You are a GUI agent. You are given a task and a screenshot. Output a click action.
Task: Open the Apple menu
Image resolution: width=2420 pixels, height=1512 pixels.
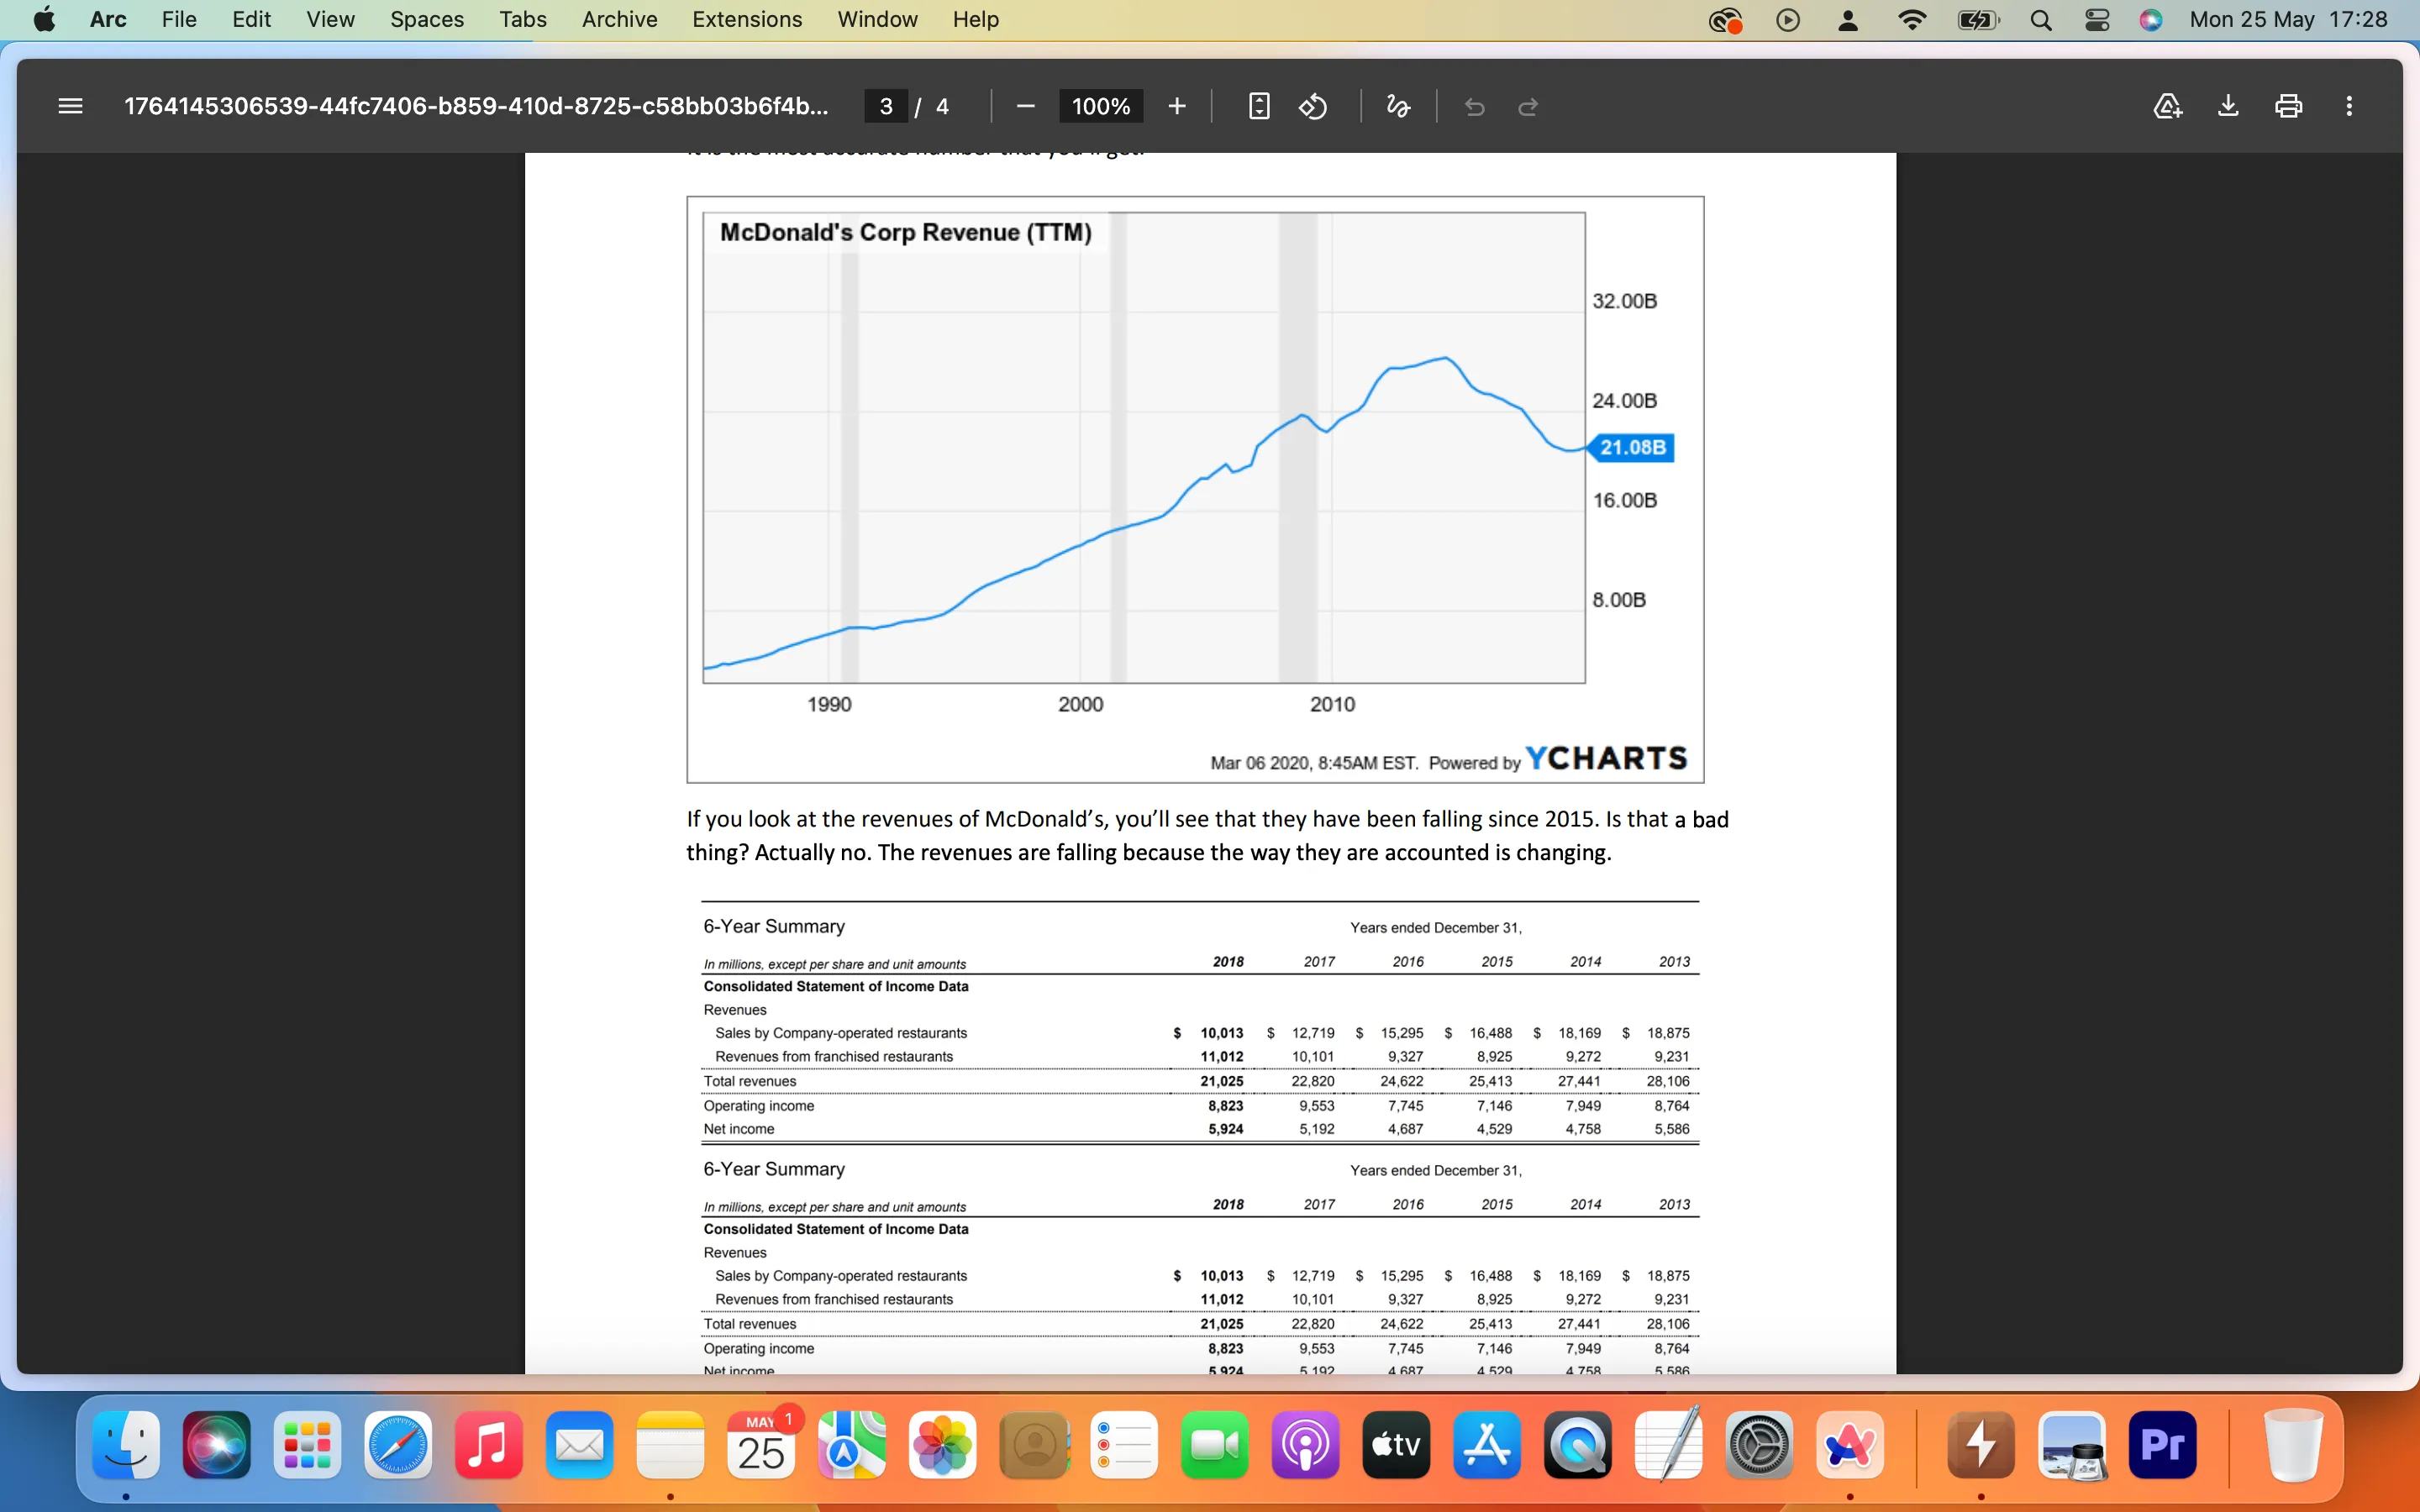[44, 19]
